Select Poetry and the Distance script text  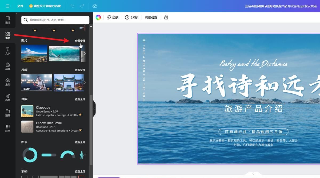coord(253,64)
